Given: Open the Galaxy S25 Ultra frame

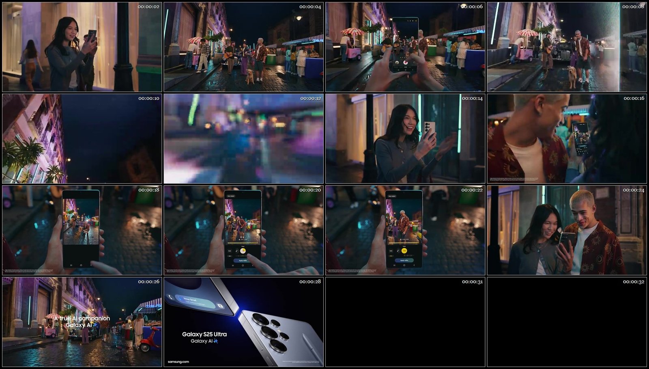Looking at the screenshot, I should 244,322.
